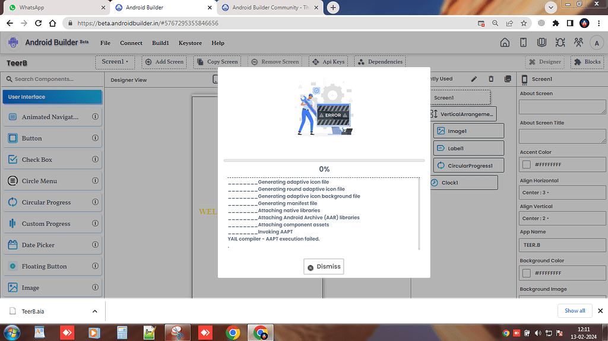
Task: Click the About Screen Title text area
Action: click(x=562, y=136)
